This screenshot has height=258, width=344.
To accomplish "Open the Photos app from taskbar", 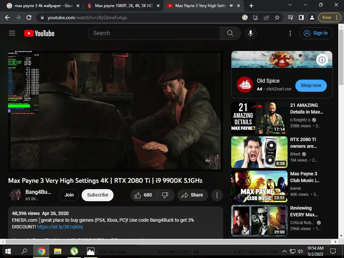I will coord(91,251).
